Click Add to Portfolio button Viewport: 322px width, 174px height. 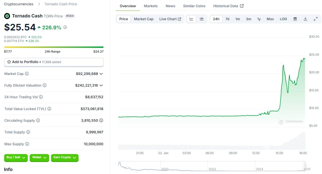click(54, 62)
